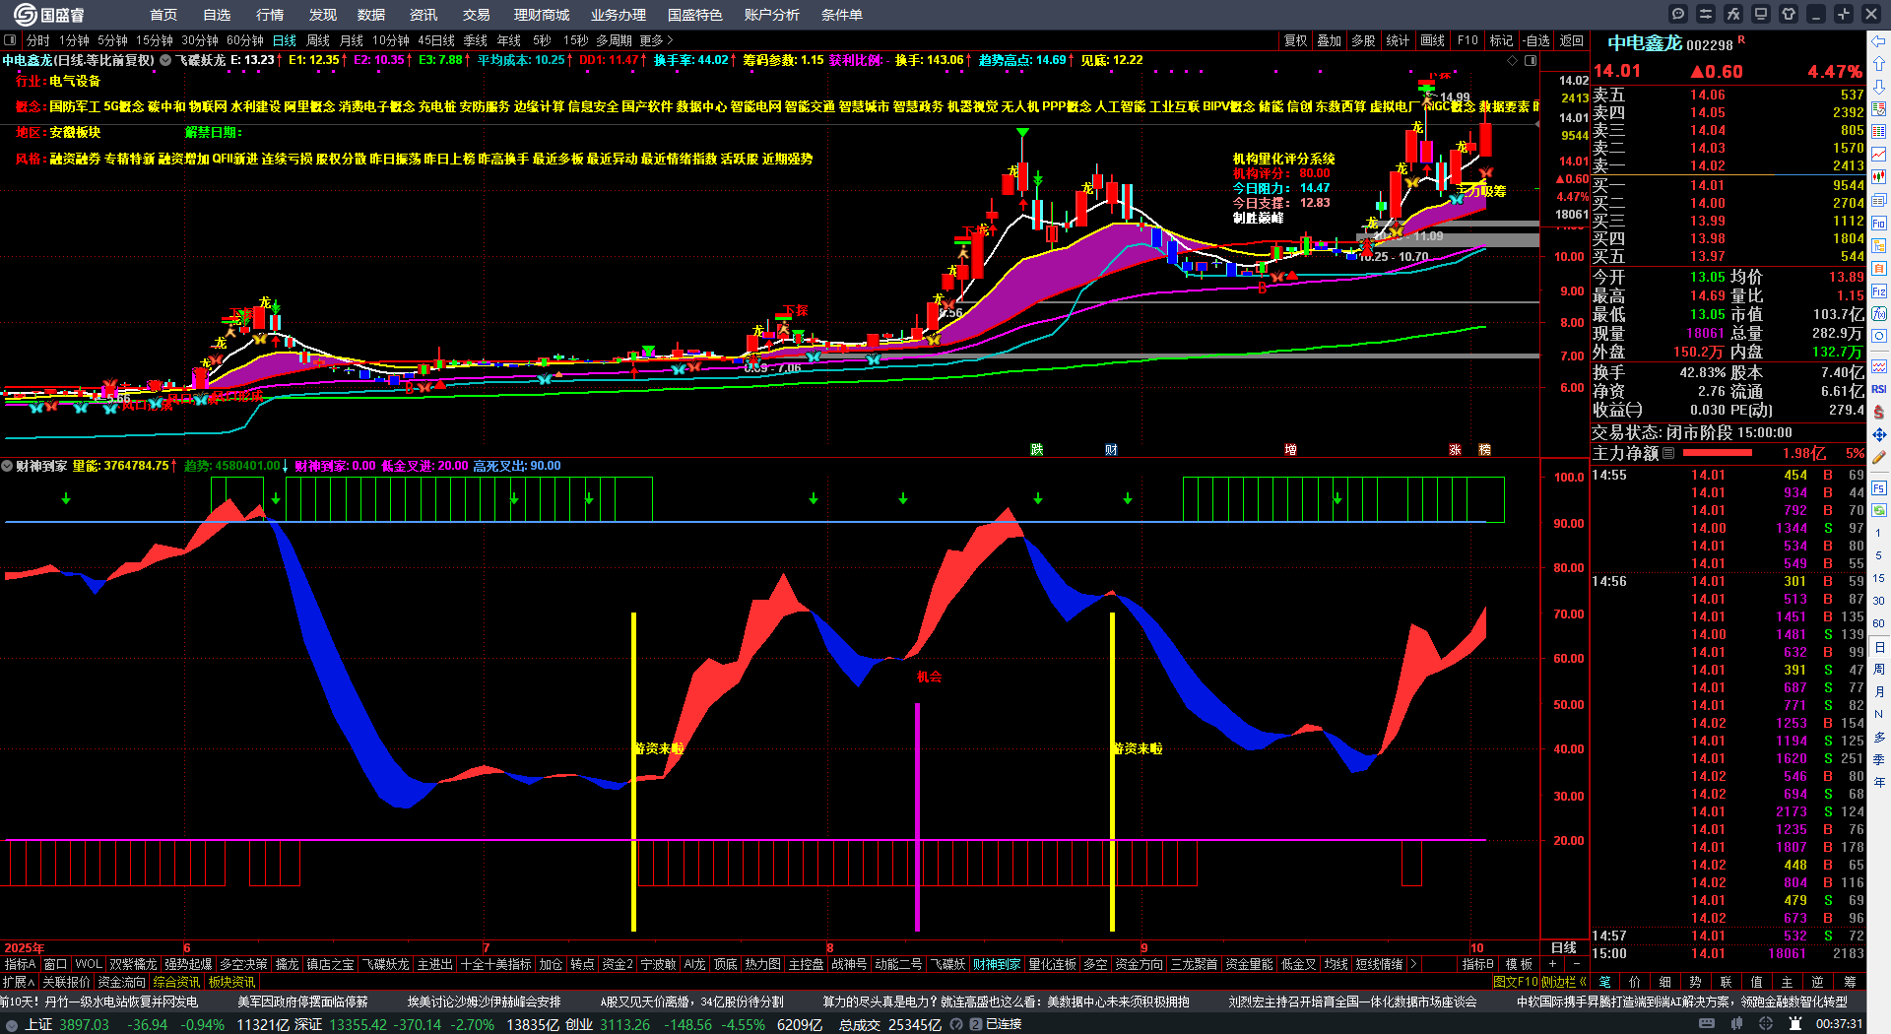The height and width of the screenshot is (1034, 1891).
Task: Select the 飞碟妖龙 indicator tab
Action: coord(385,964)
